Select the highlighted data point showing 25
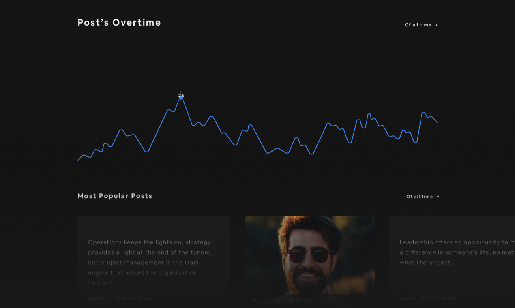Screen dimensions: 515x308 pos(181,97)
